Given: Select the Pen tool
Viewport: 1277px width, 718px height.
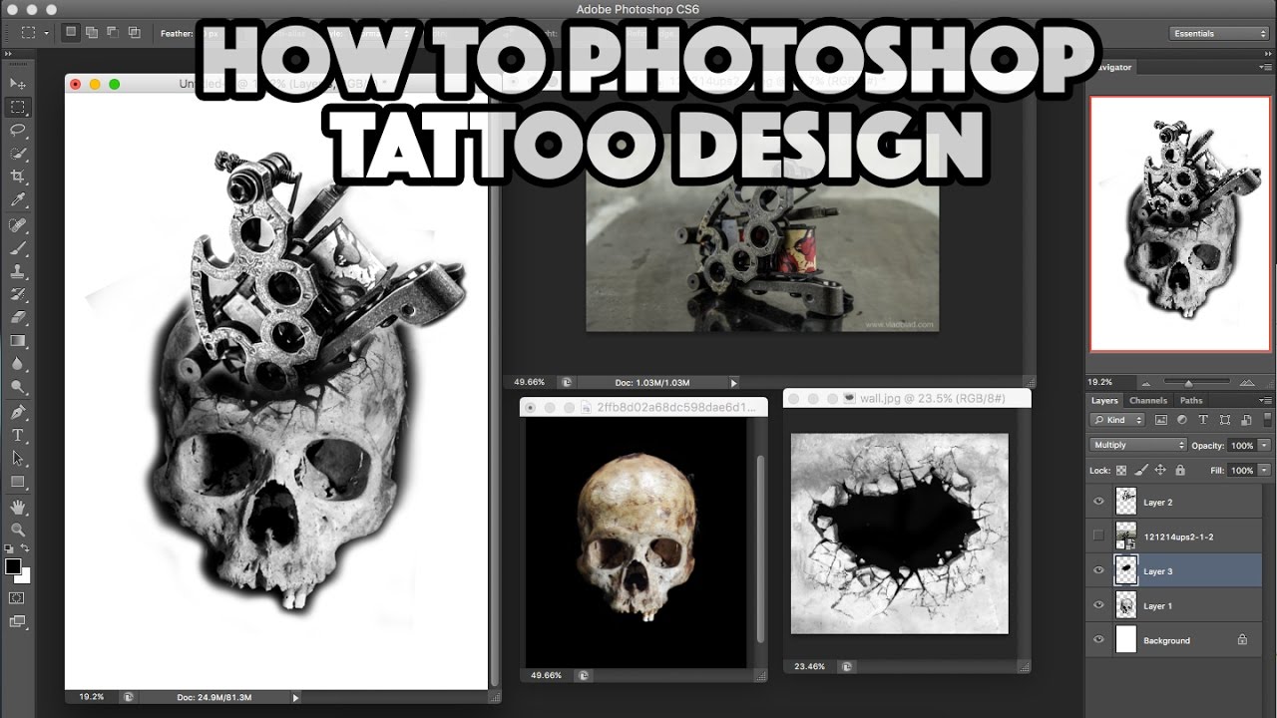Looking at the screenshot, I should (x=17, y=412).
